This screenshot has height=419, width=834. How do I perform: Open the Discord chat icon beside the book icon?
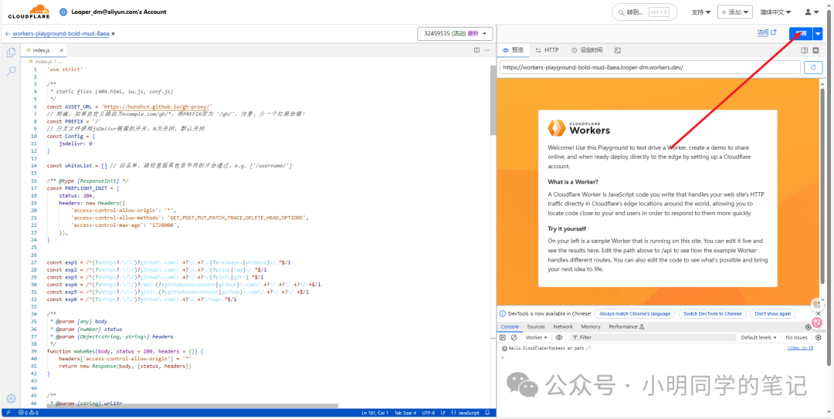(x=816, y=50)
